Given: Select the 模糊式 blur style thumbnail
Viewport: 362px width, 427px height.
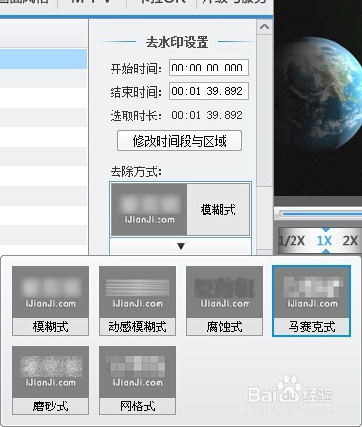Looking at the screenshot, I should (50, 301).
